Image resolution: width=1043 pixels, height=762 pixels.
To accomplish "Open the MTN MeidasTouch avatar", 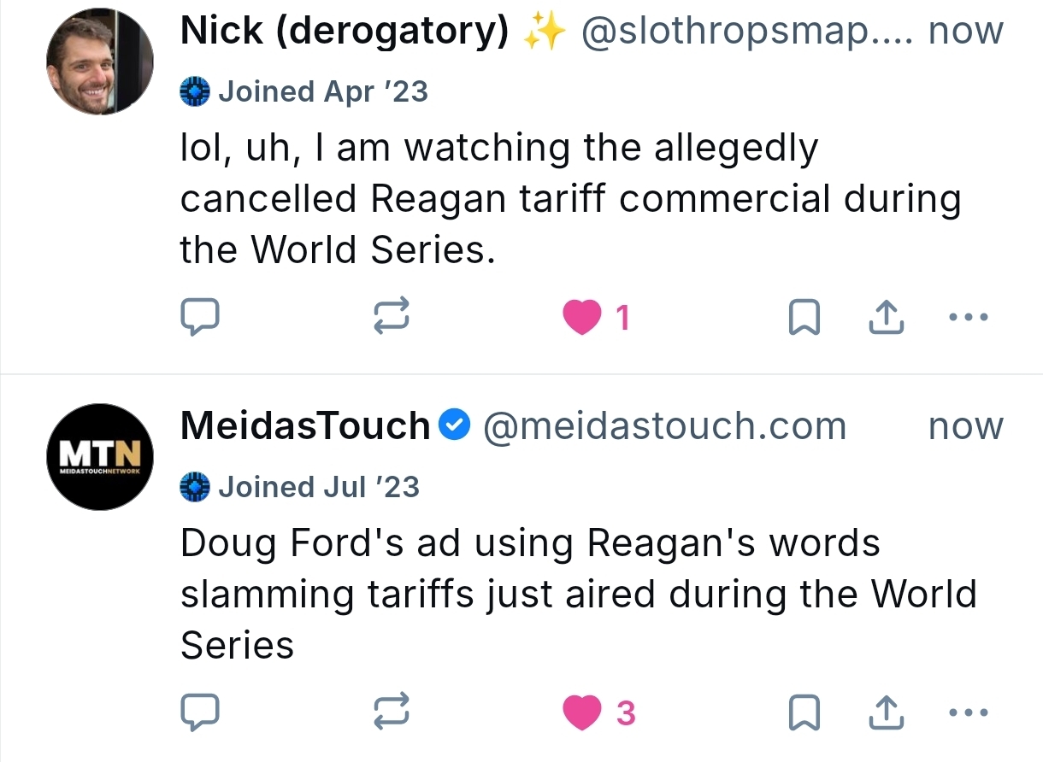I will (99, 457).
